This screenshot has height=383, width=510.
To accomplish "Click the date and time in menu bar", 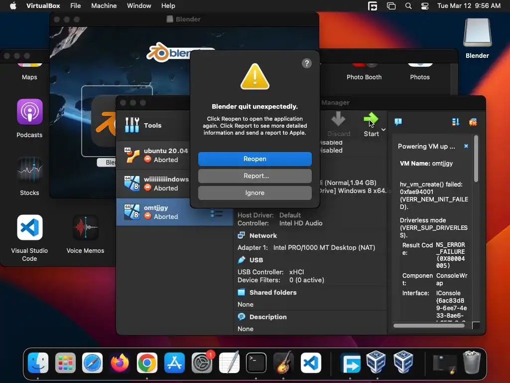I will pos(469,5).
